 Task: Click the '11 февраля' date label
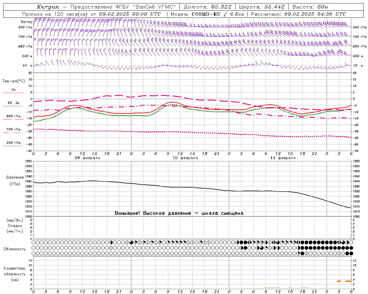pos(283,158)
